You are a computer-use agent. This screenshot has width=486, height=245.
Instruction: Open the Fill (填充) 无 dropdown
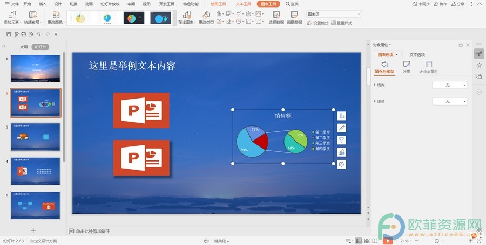click(450, 85)
